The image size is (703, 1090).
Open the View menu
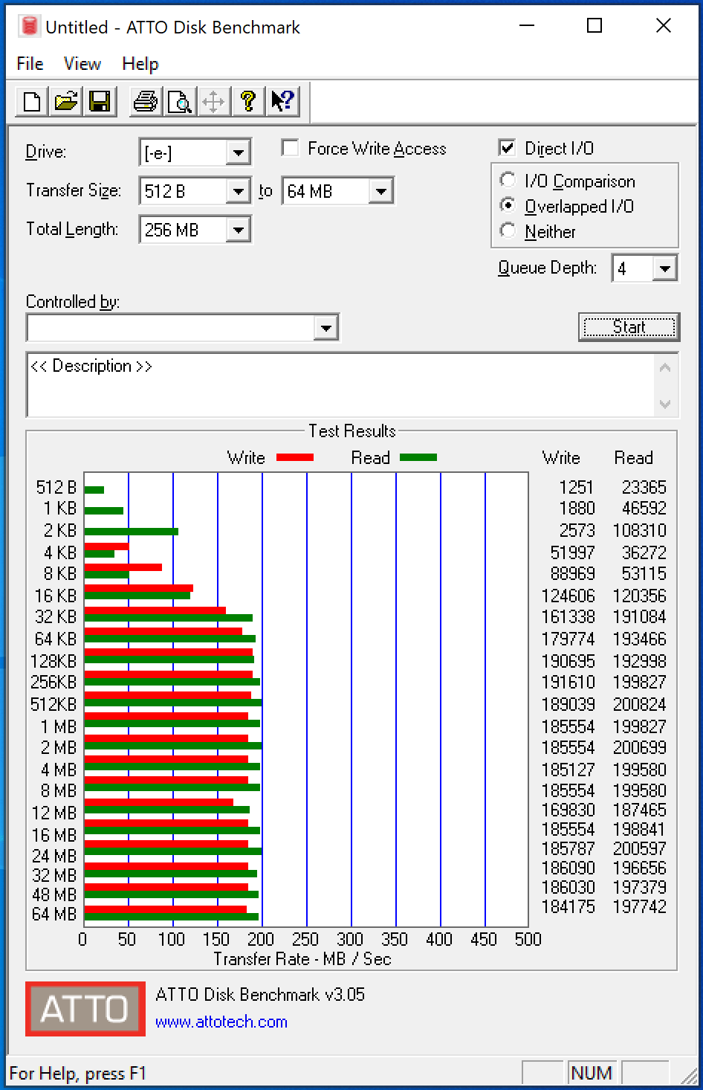point(81,64)
